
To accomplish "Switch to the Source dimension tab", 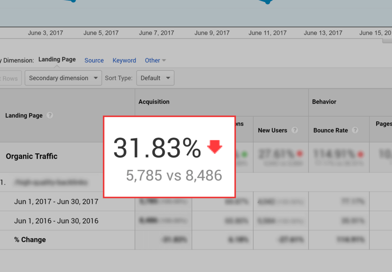I will pyautogui.click(x=94, y=60).
